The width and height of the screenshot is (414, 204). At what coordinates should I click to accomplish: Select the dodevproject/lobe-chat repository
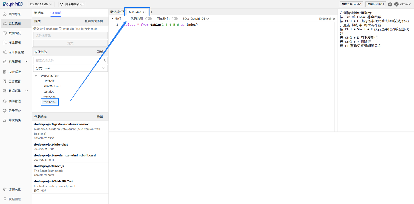(x=70, y=147)
